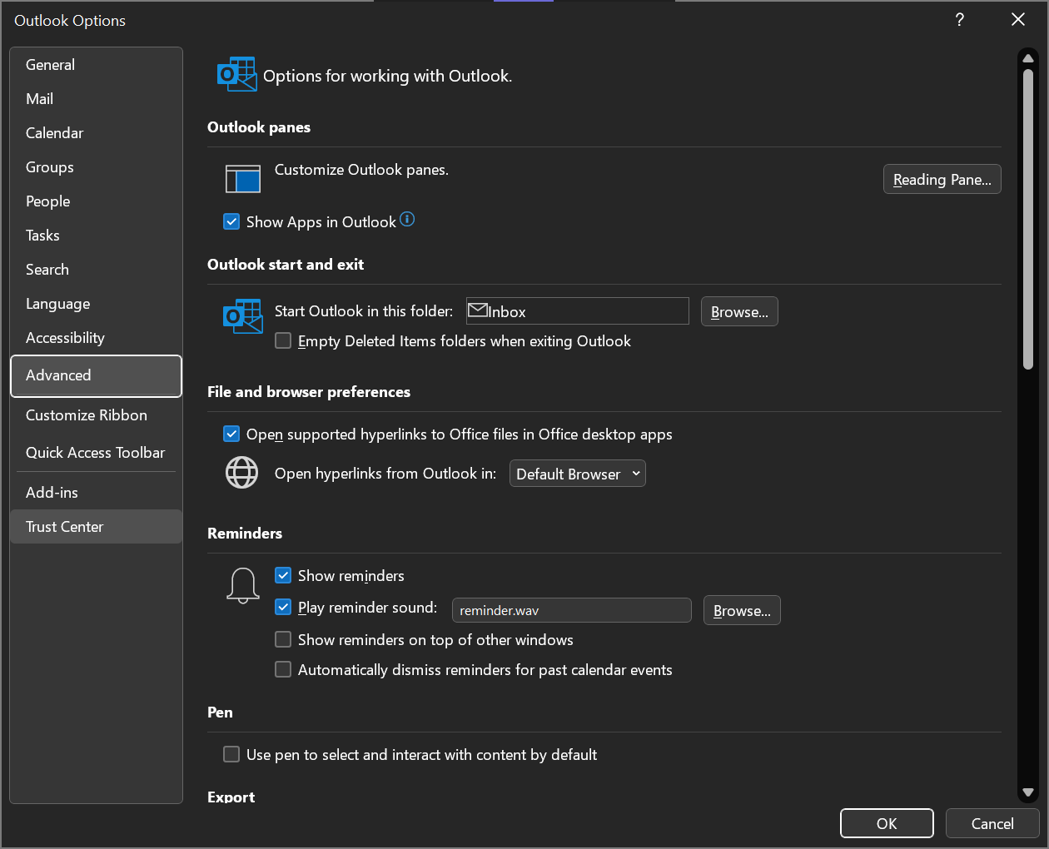Open People options
The height and width of the screenshot is (849, 1049).
[x=96, y=201]
